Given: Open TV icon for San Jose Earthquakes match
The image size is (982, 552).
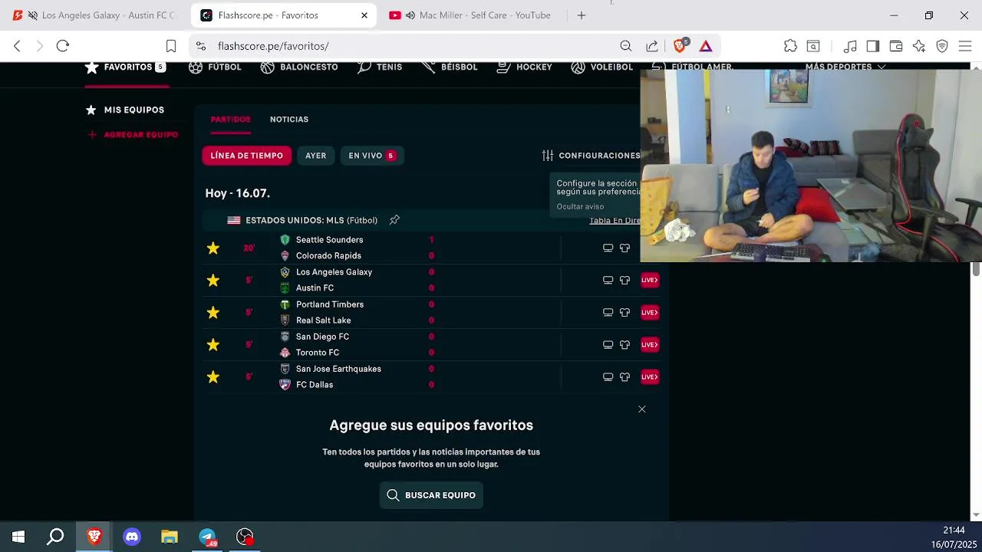Looking at the screenshot, I should point(608,376).
